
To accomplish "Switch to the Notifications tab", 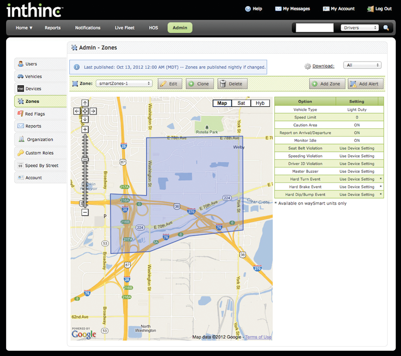I will point(88,28).
